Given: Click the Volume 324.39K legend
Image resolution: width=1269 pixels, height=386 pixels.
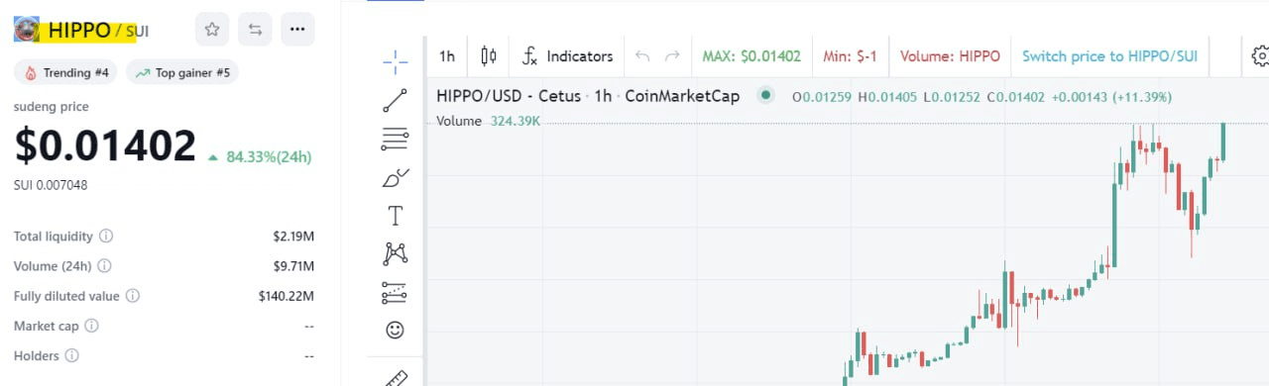Looking at the screenshot, I should pos(488,121).
